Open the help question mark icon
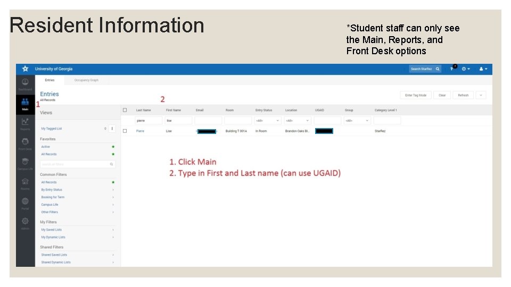This screenshot has height=287, width=511. tap(452, 69)
